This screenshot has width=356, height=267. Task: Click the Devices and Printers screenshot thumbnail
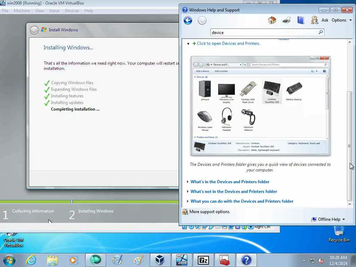point(261,106)
